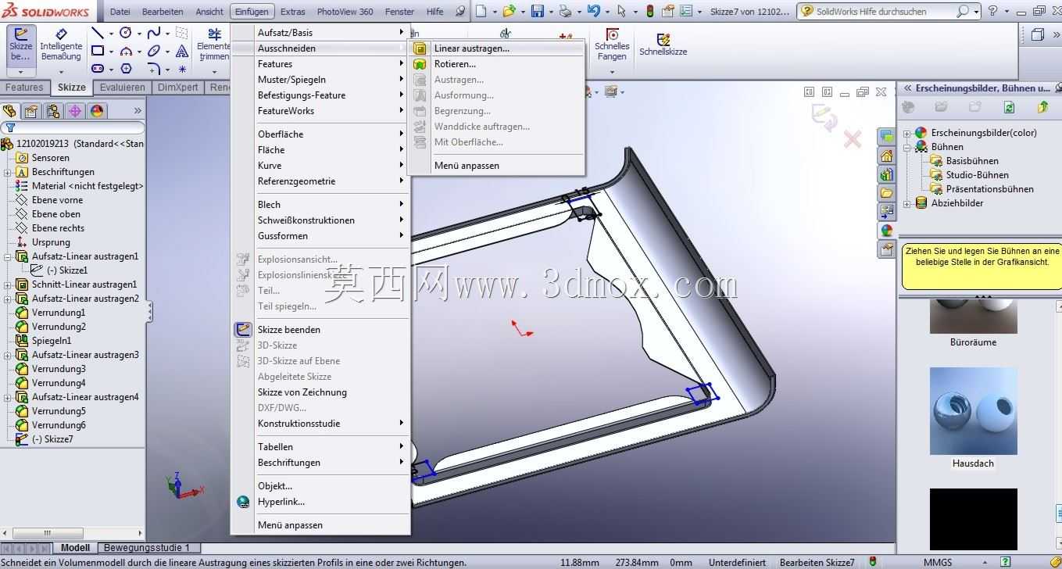Click red X cancel sketch in viewport
This screenshot has width=1062, height=569.
852,139
